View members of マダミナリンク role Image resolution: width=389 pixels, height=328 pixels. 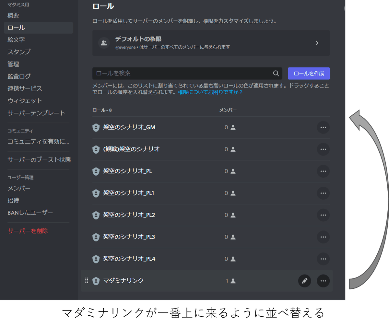click(230, 281)
